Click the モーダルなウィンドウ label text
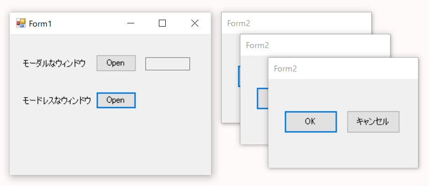429x186 pixels. tap(54, 63)
